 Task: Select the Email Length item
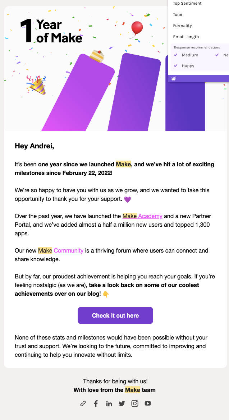tap(198, 37)
